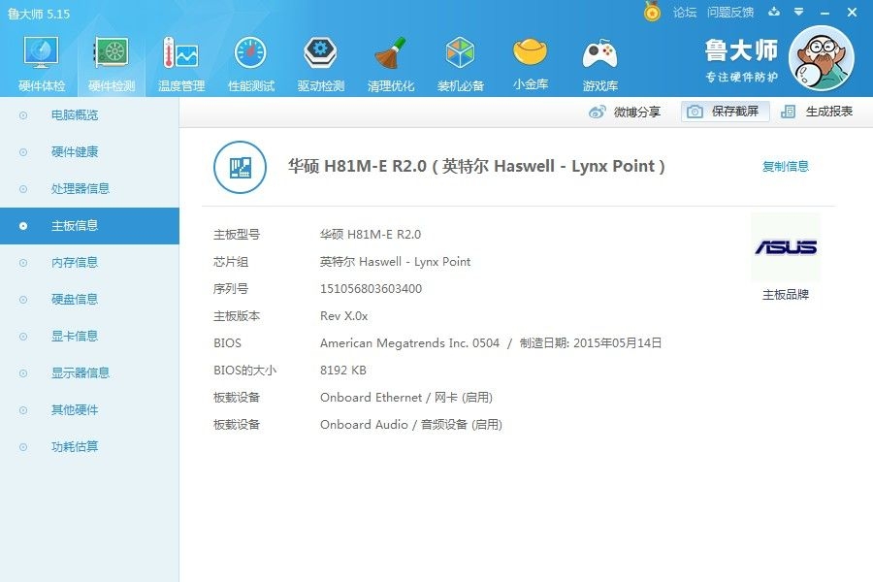Click the 鲁大师 mascot avatar
Screen dimensions: 873x582
tap(822, 58)
